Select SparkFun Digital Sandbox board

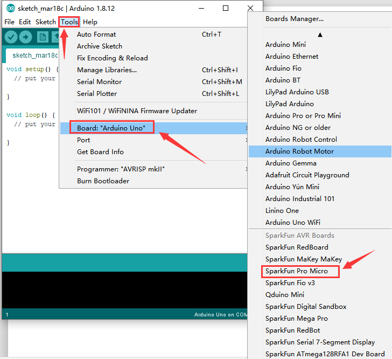(320, 306)
